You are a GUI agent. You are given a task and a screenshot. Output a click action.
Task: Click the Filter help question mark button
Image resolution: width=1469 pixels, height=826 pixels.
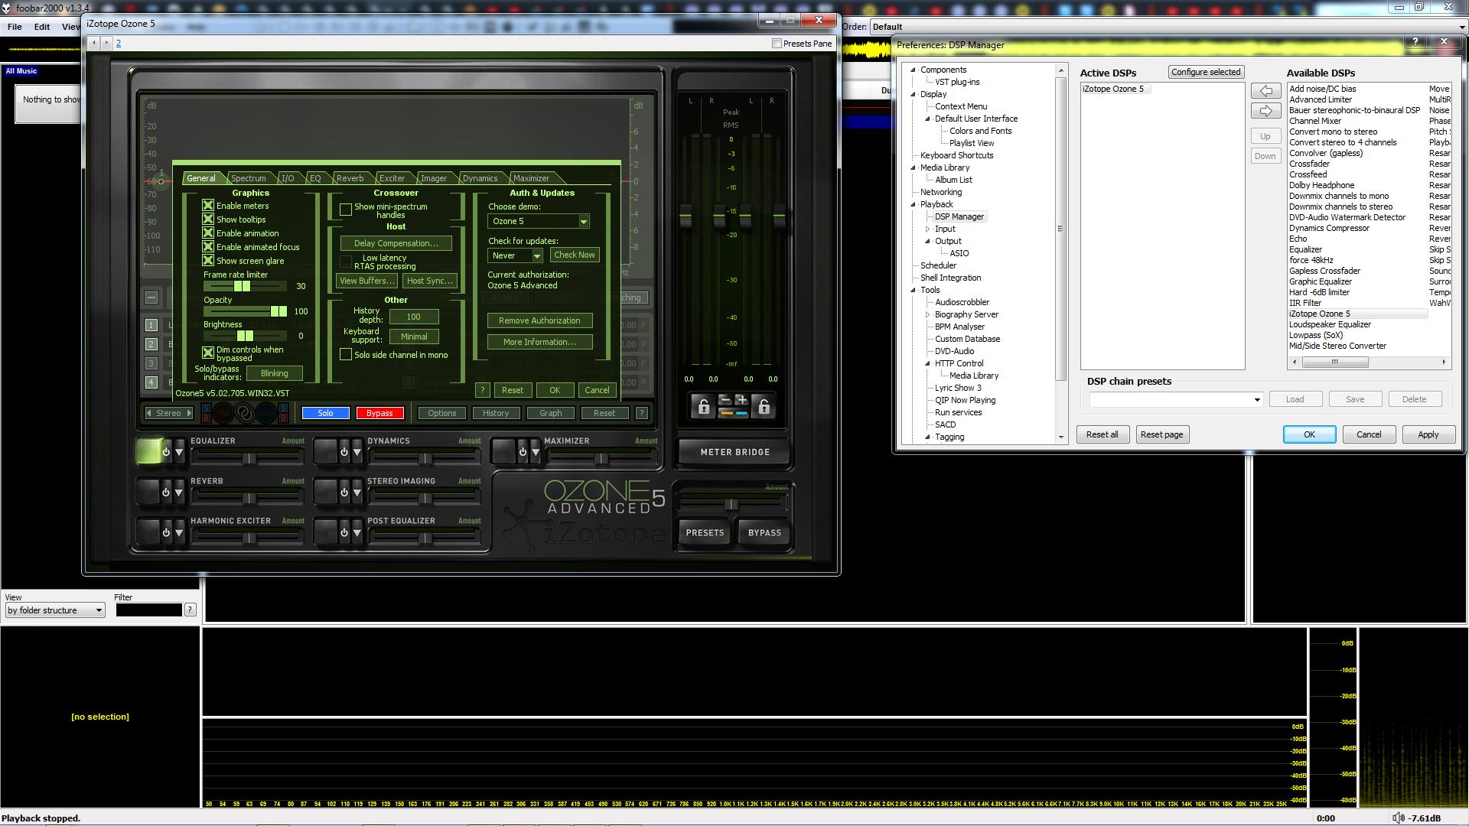click(190, 610)
